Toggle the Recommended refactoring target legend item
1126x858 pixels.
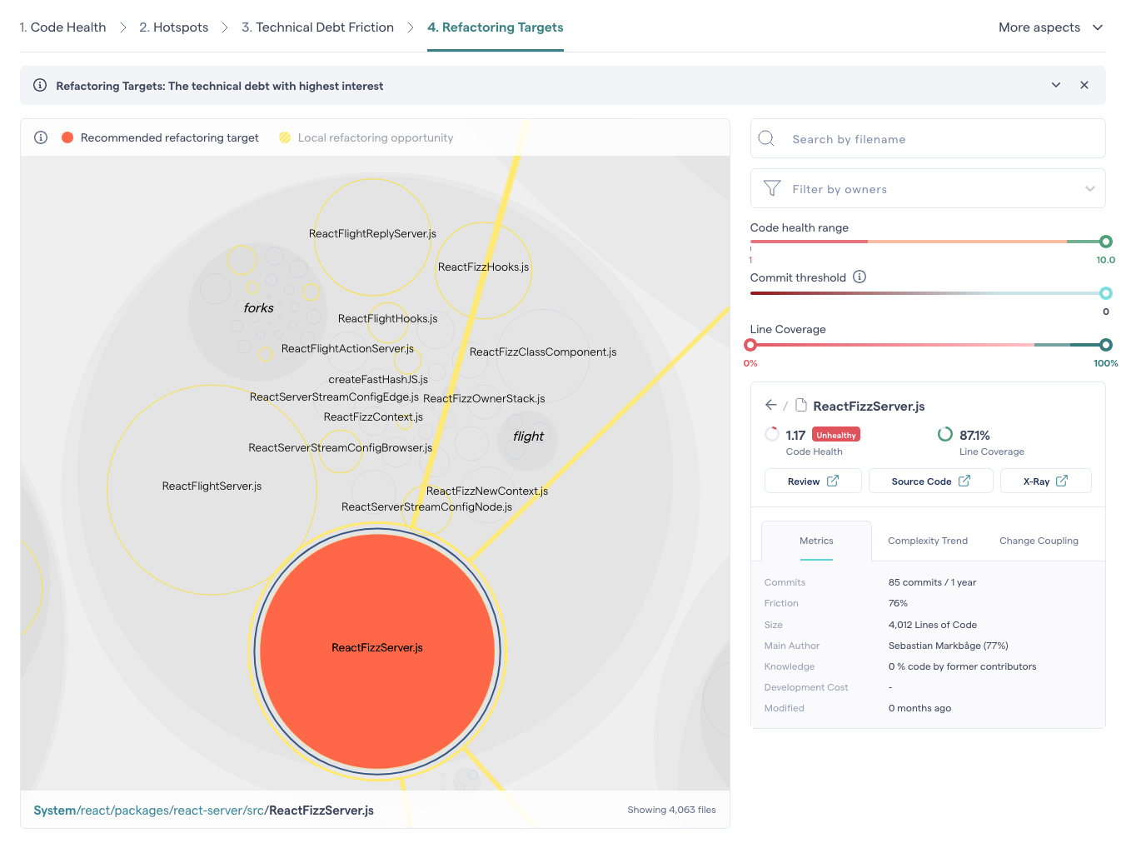[x=158, y=137]
